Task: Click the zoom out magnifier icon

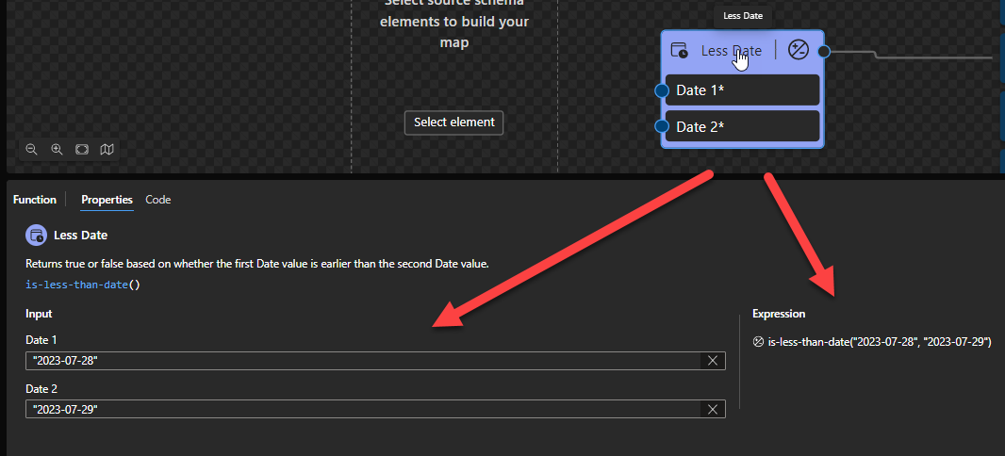Action: click(31, 149)
